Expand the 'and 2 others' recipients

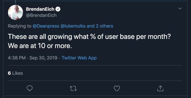(100, 26)
